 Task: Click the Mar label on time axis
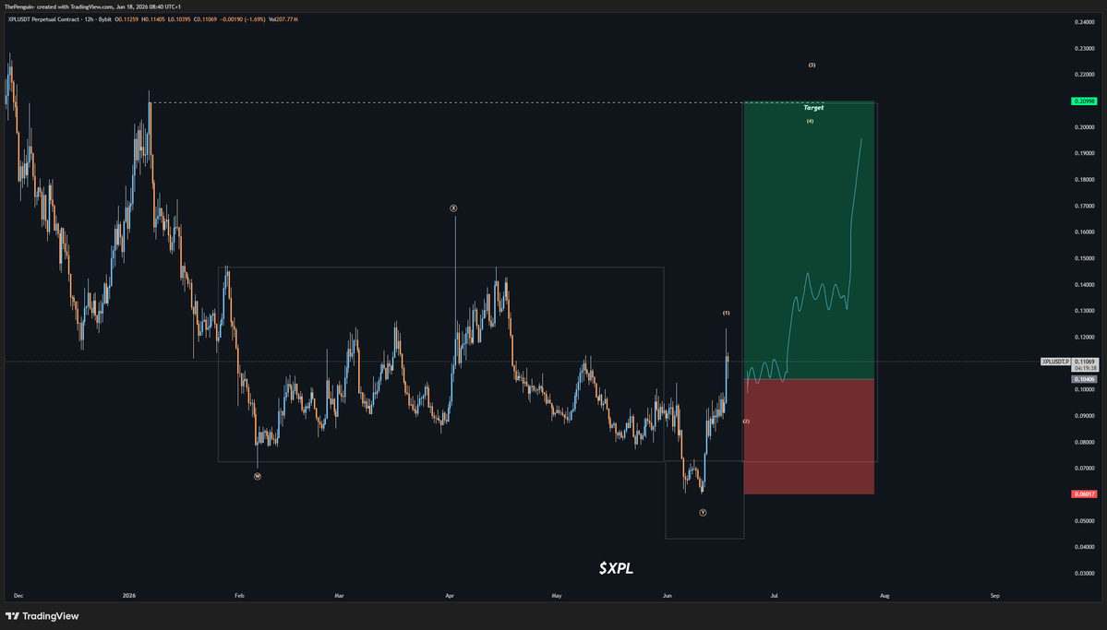tap(339, 596)
